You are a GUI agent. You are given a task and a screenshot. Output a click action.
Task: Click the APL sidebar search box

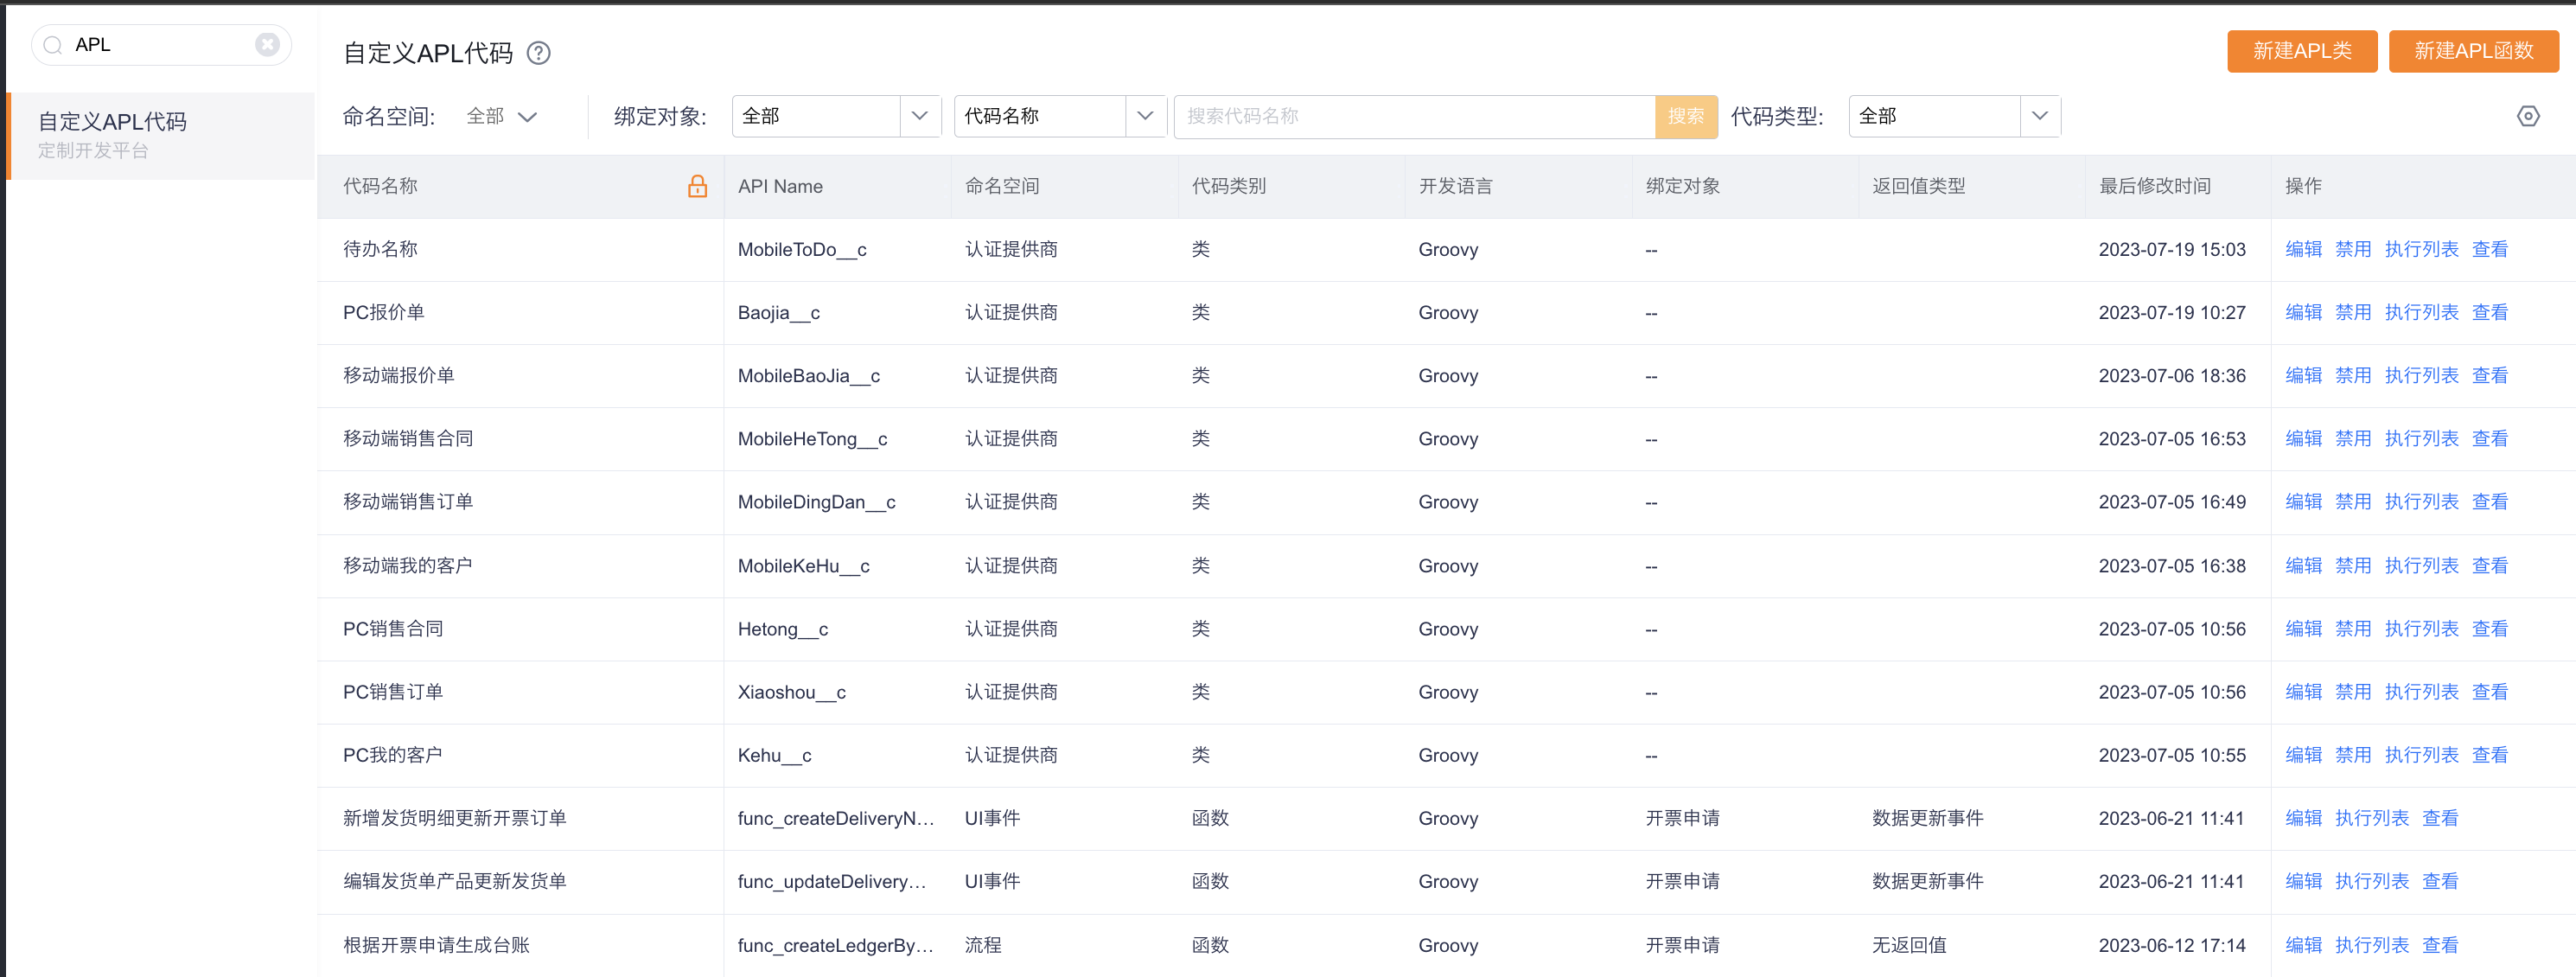161,45
